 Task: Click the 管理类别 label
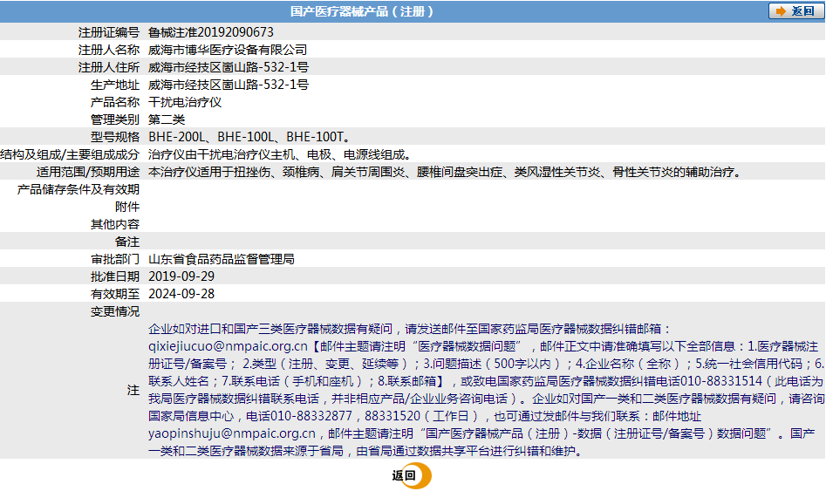click(x=115, y=119)
